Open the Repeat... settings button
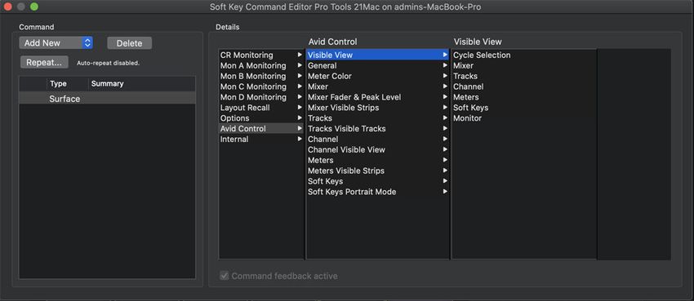694x301 pixels. [x=44, y=62]
